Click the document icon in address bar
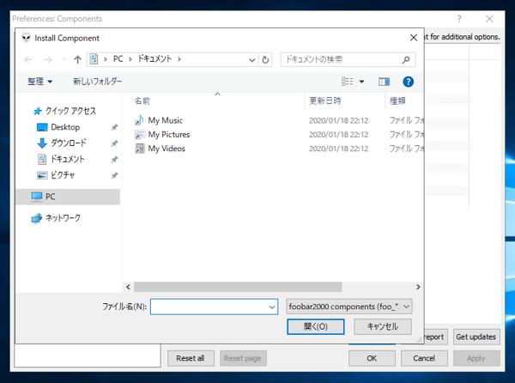This screenshot has height=383, width=515. coord(94,59)
